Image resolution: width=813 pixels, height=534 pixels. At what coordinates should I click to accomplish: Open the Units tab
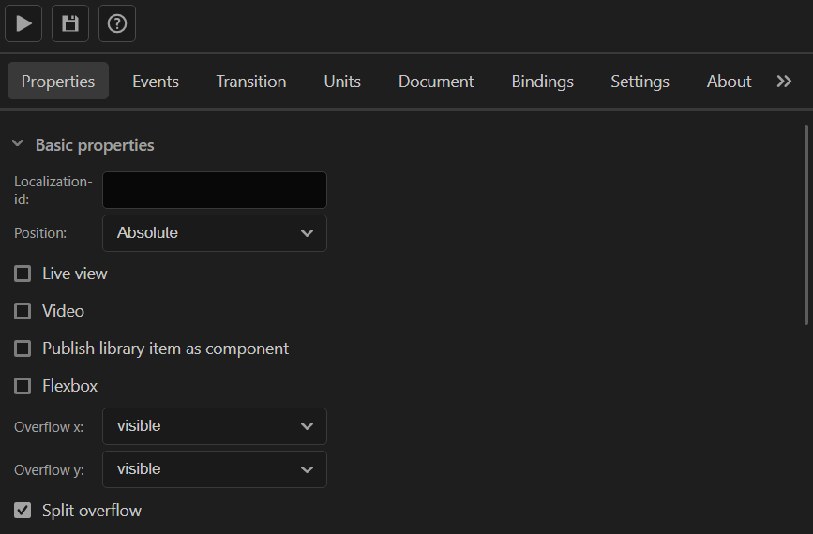[342, 82]
